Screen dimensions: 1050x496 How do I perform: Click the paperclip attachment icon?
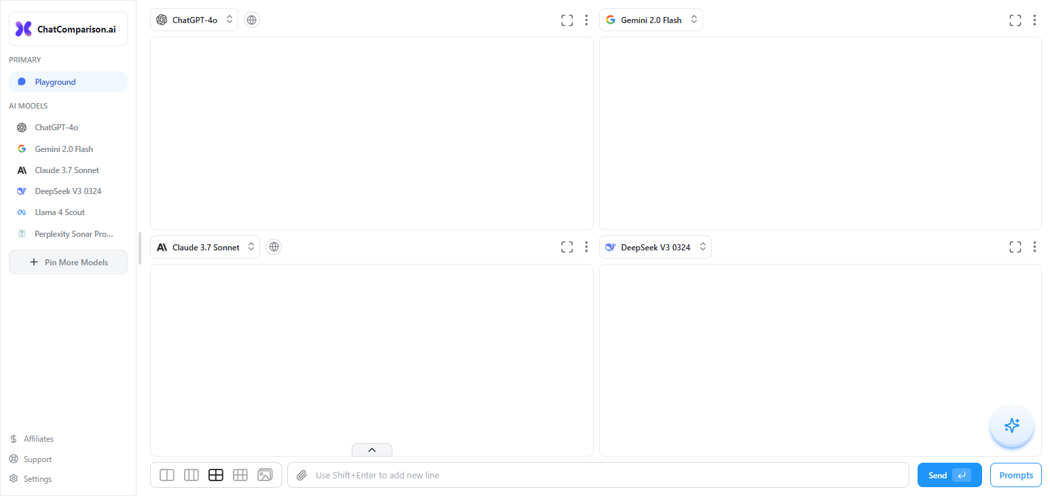point(302,475)
